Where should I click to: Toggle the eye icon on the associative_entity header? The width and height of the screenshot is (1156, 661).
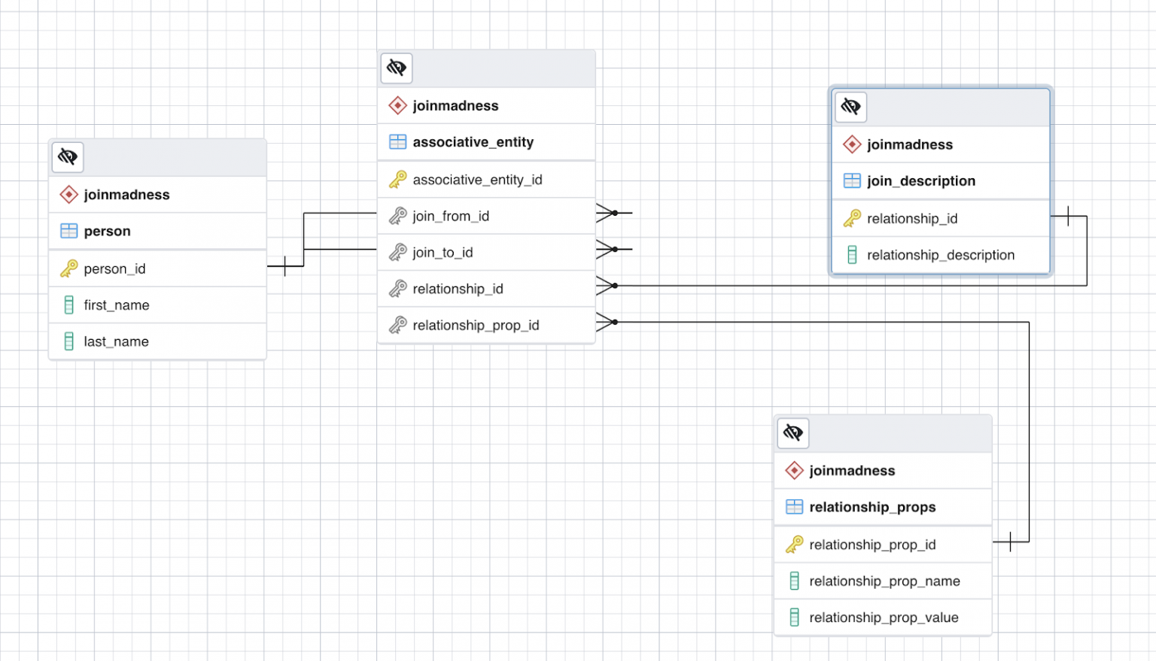[x=396, y=68]
